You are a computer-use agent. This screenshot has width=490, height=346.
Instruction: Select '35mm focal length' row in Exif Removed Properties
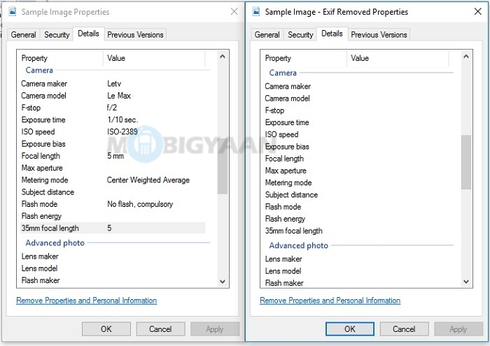click(x=356, y=231)
